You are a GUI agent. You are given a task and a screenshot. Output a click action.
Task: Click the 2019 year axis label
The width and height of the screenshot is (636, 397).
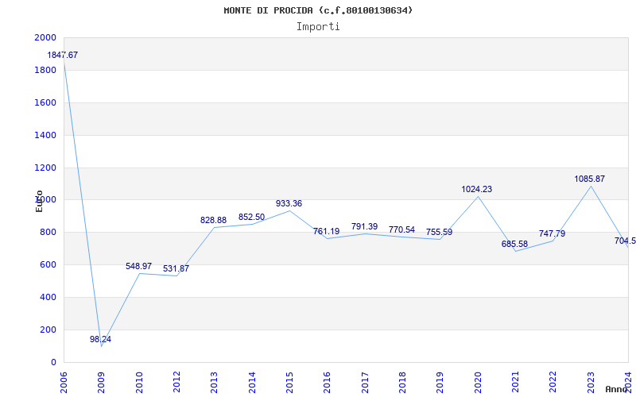[x=440, y=383]
